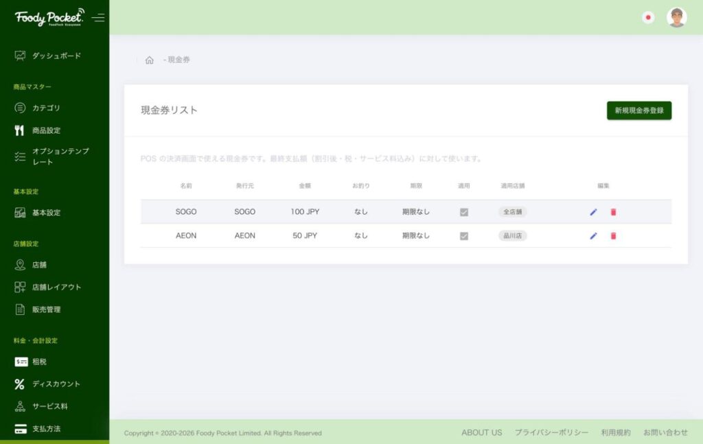This screenshot has height=444, width=703.
Task: Toggle the 適用 checkbox in the SOGO row
Action: click(x=464, y=212)
